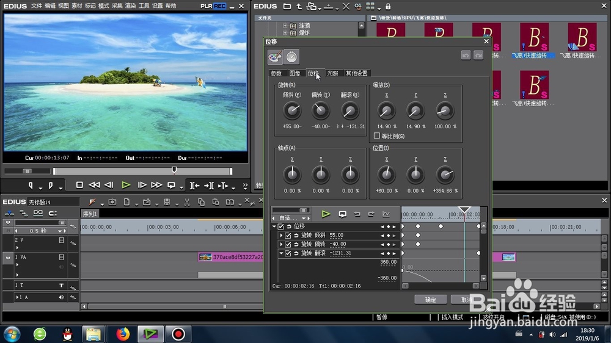This screenshot has width=611, height=343.
Task: Toggle the 旋转 倾斜 keyframe checkbox
Action: (288, 236)
